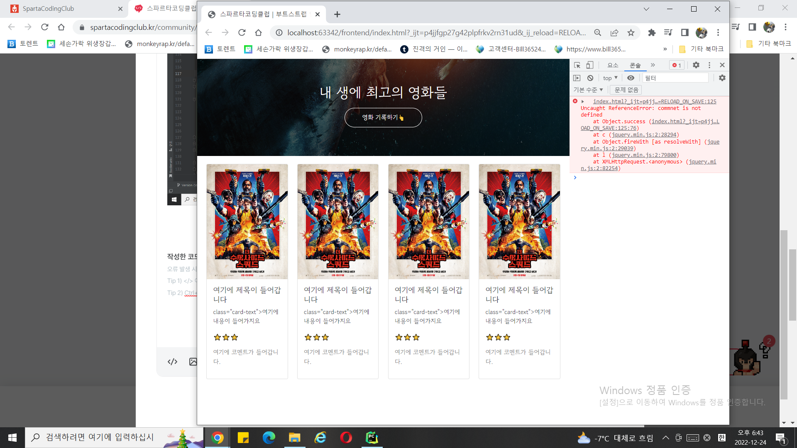This screenshot has width=797, height=448.
Task: Open the red error count badge in DevTools
Action: click(677, 65)
